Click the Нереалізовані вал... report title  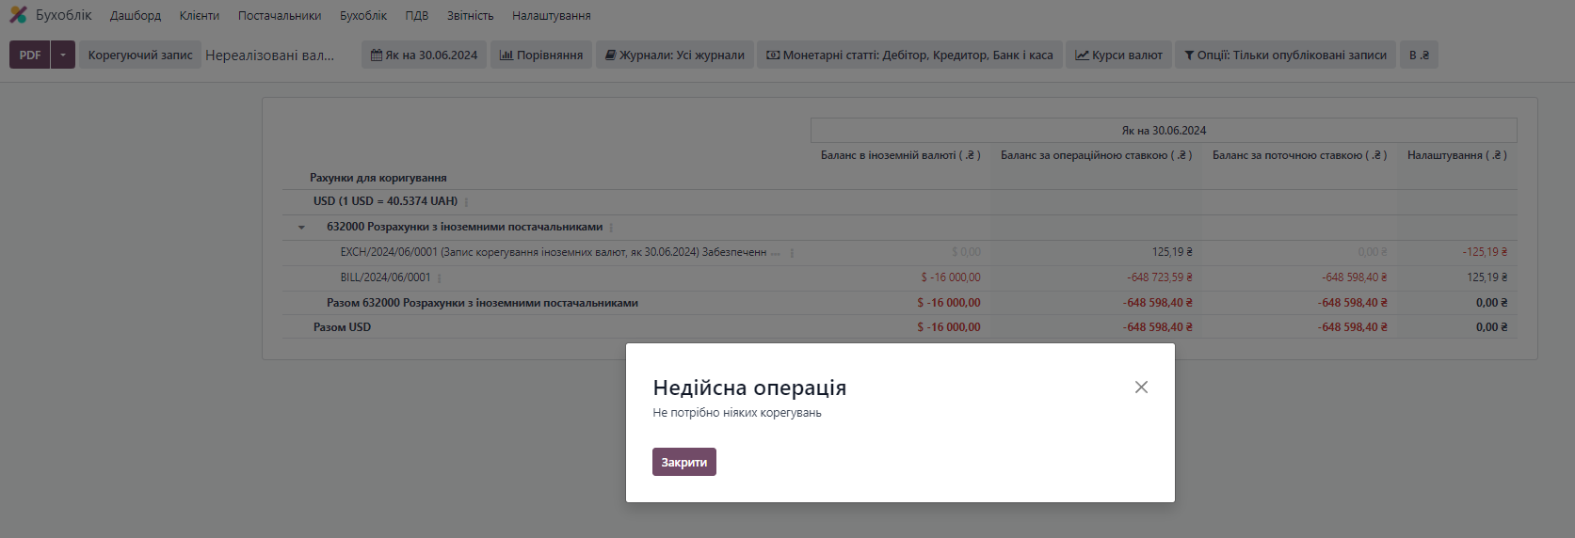tap(270, 55)
